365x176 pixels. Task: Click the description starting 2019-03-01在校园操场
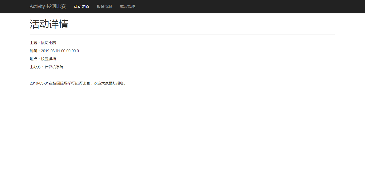click(x=78, y=83)
